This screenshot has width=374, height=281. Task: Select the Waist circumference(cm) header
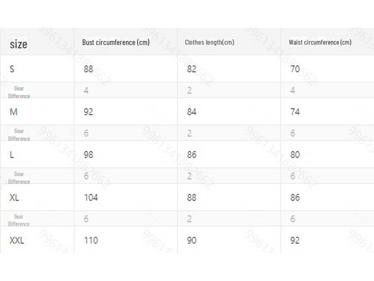click(320, 42)
